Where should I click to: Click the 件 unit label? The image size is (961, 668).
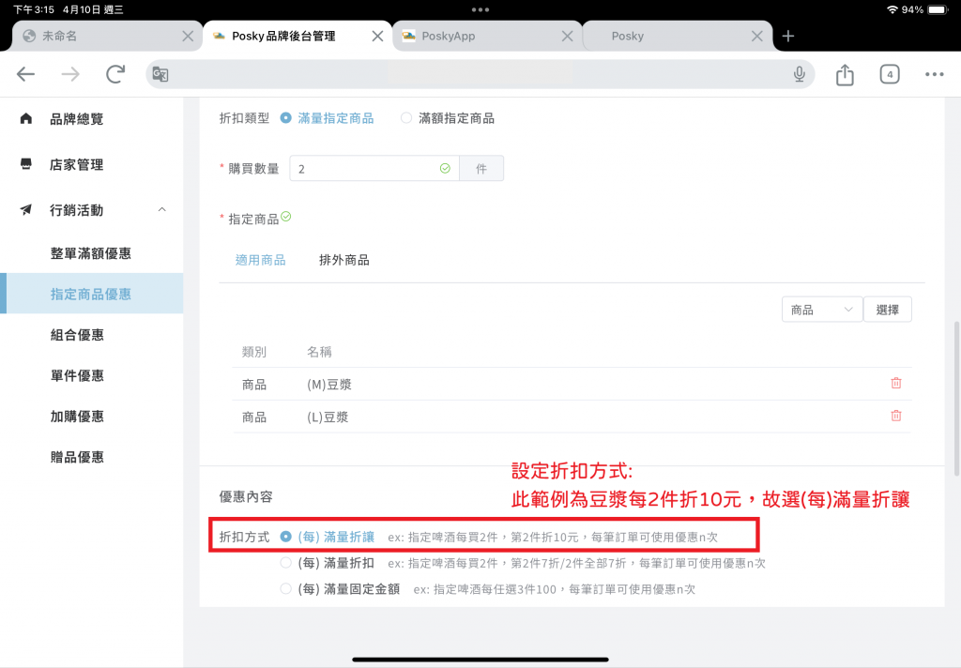click(x=481, y=169)
